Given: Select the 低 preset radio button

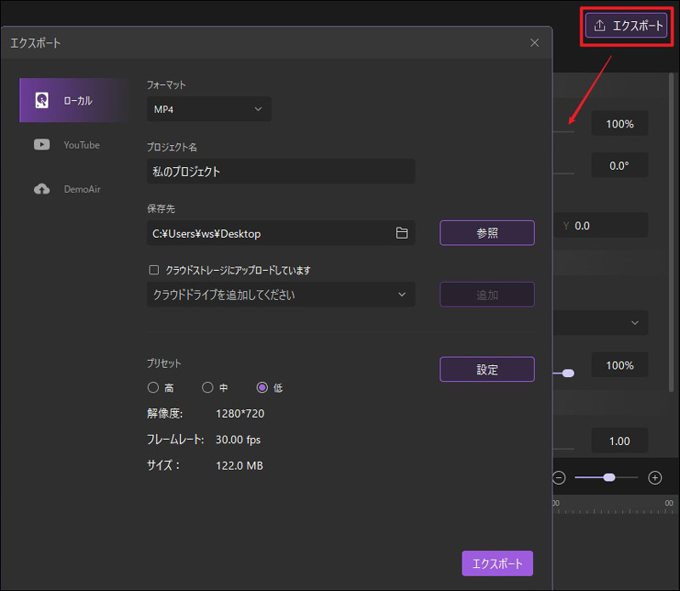Looking at the screenshot, I should pyautogui.click(x=262, y=387).
